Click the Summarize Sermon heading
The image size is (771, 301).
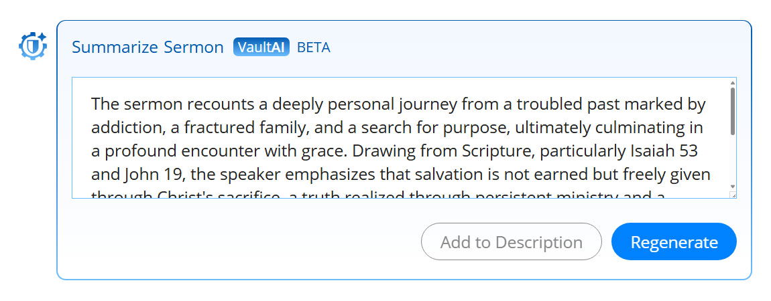click(147, 47)
